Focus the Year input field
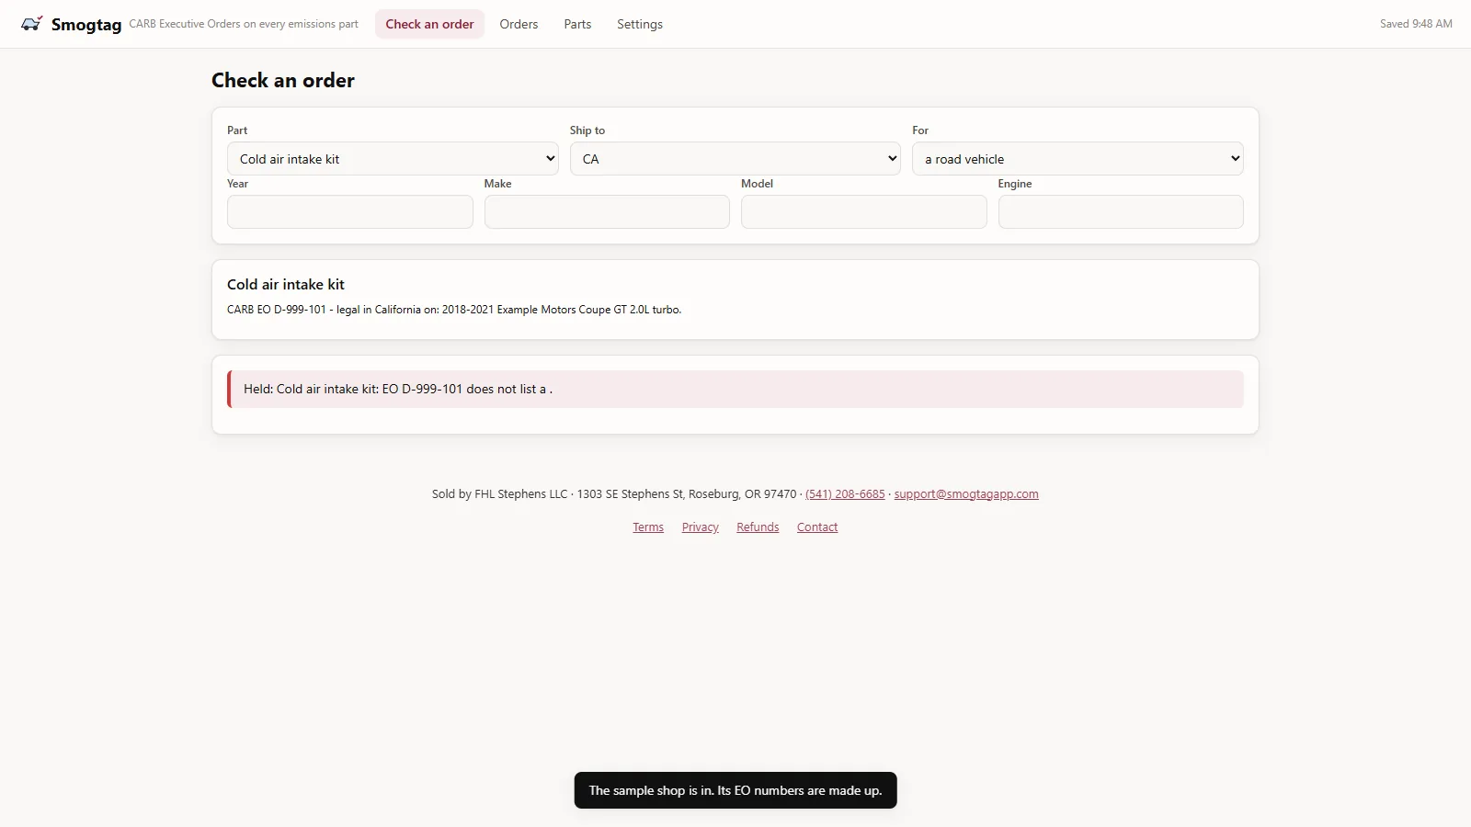The width and height of the screenshot is (1471, 827). [x=350, y=212]
